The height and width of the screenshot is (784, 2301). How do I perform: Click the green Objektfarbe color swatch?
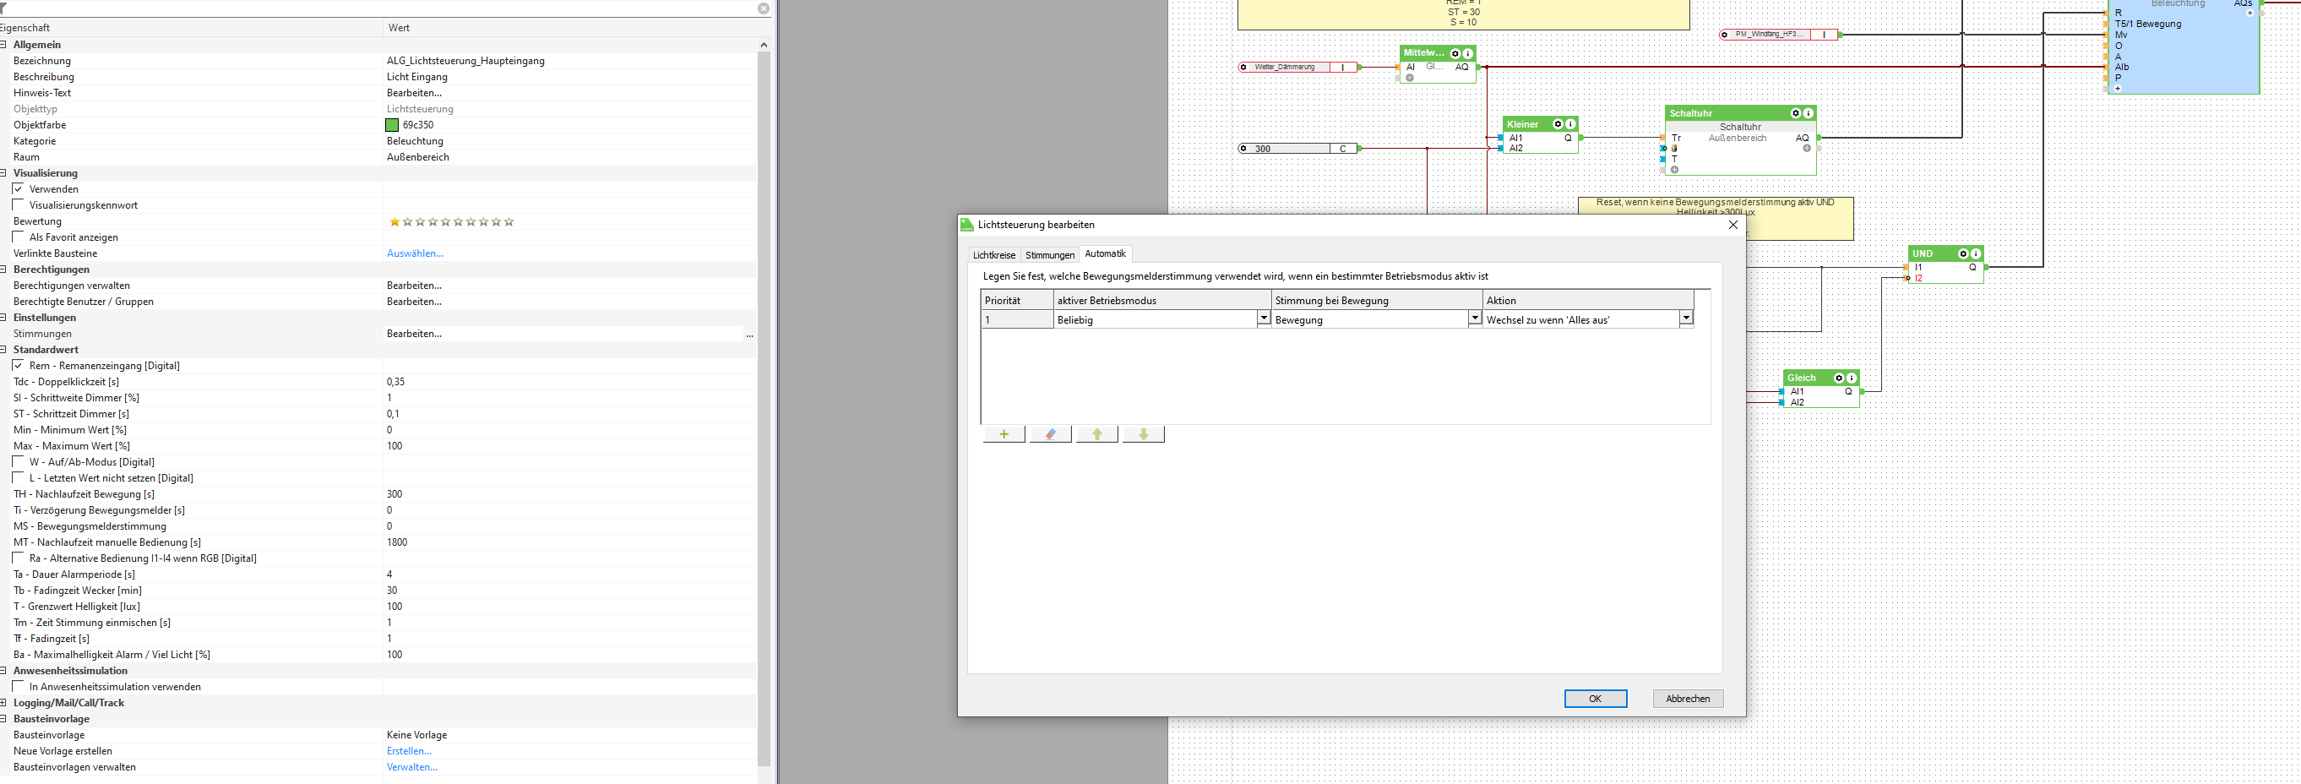(x=391, y=125)
